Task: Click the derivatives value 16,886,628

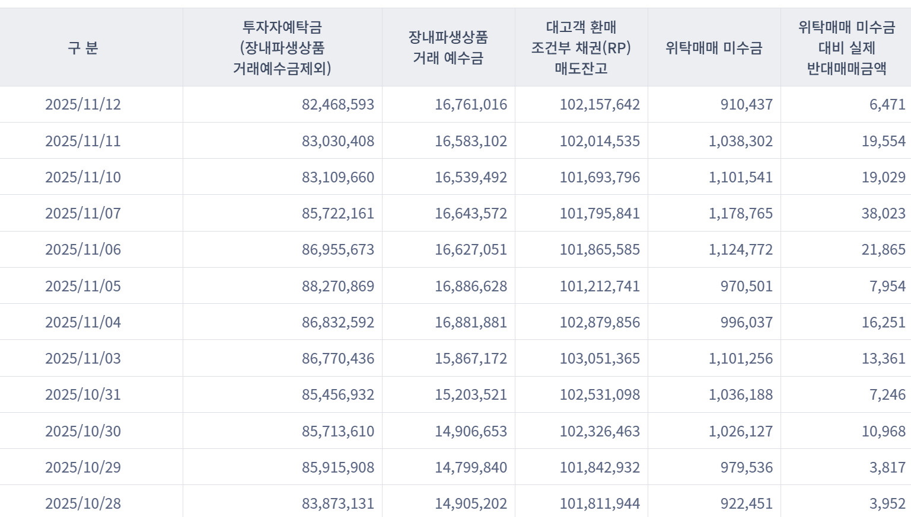Action: pyautogui.click(x=471, y=286)
